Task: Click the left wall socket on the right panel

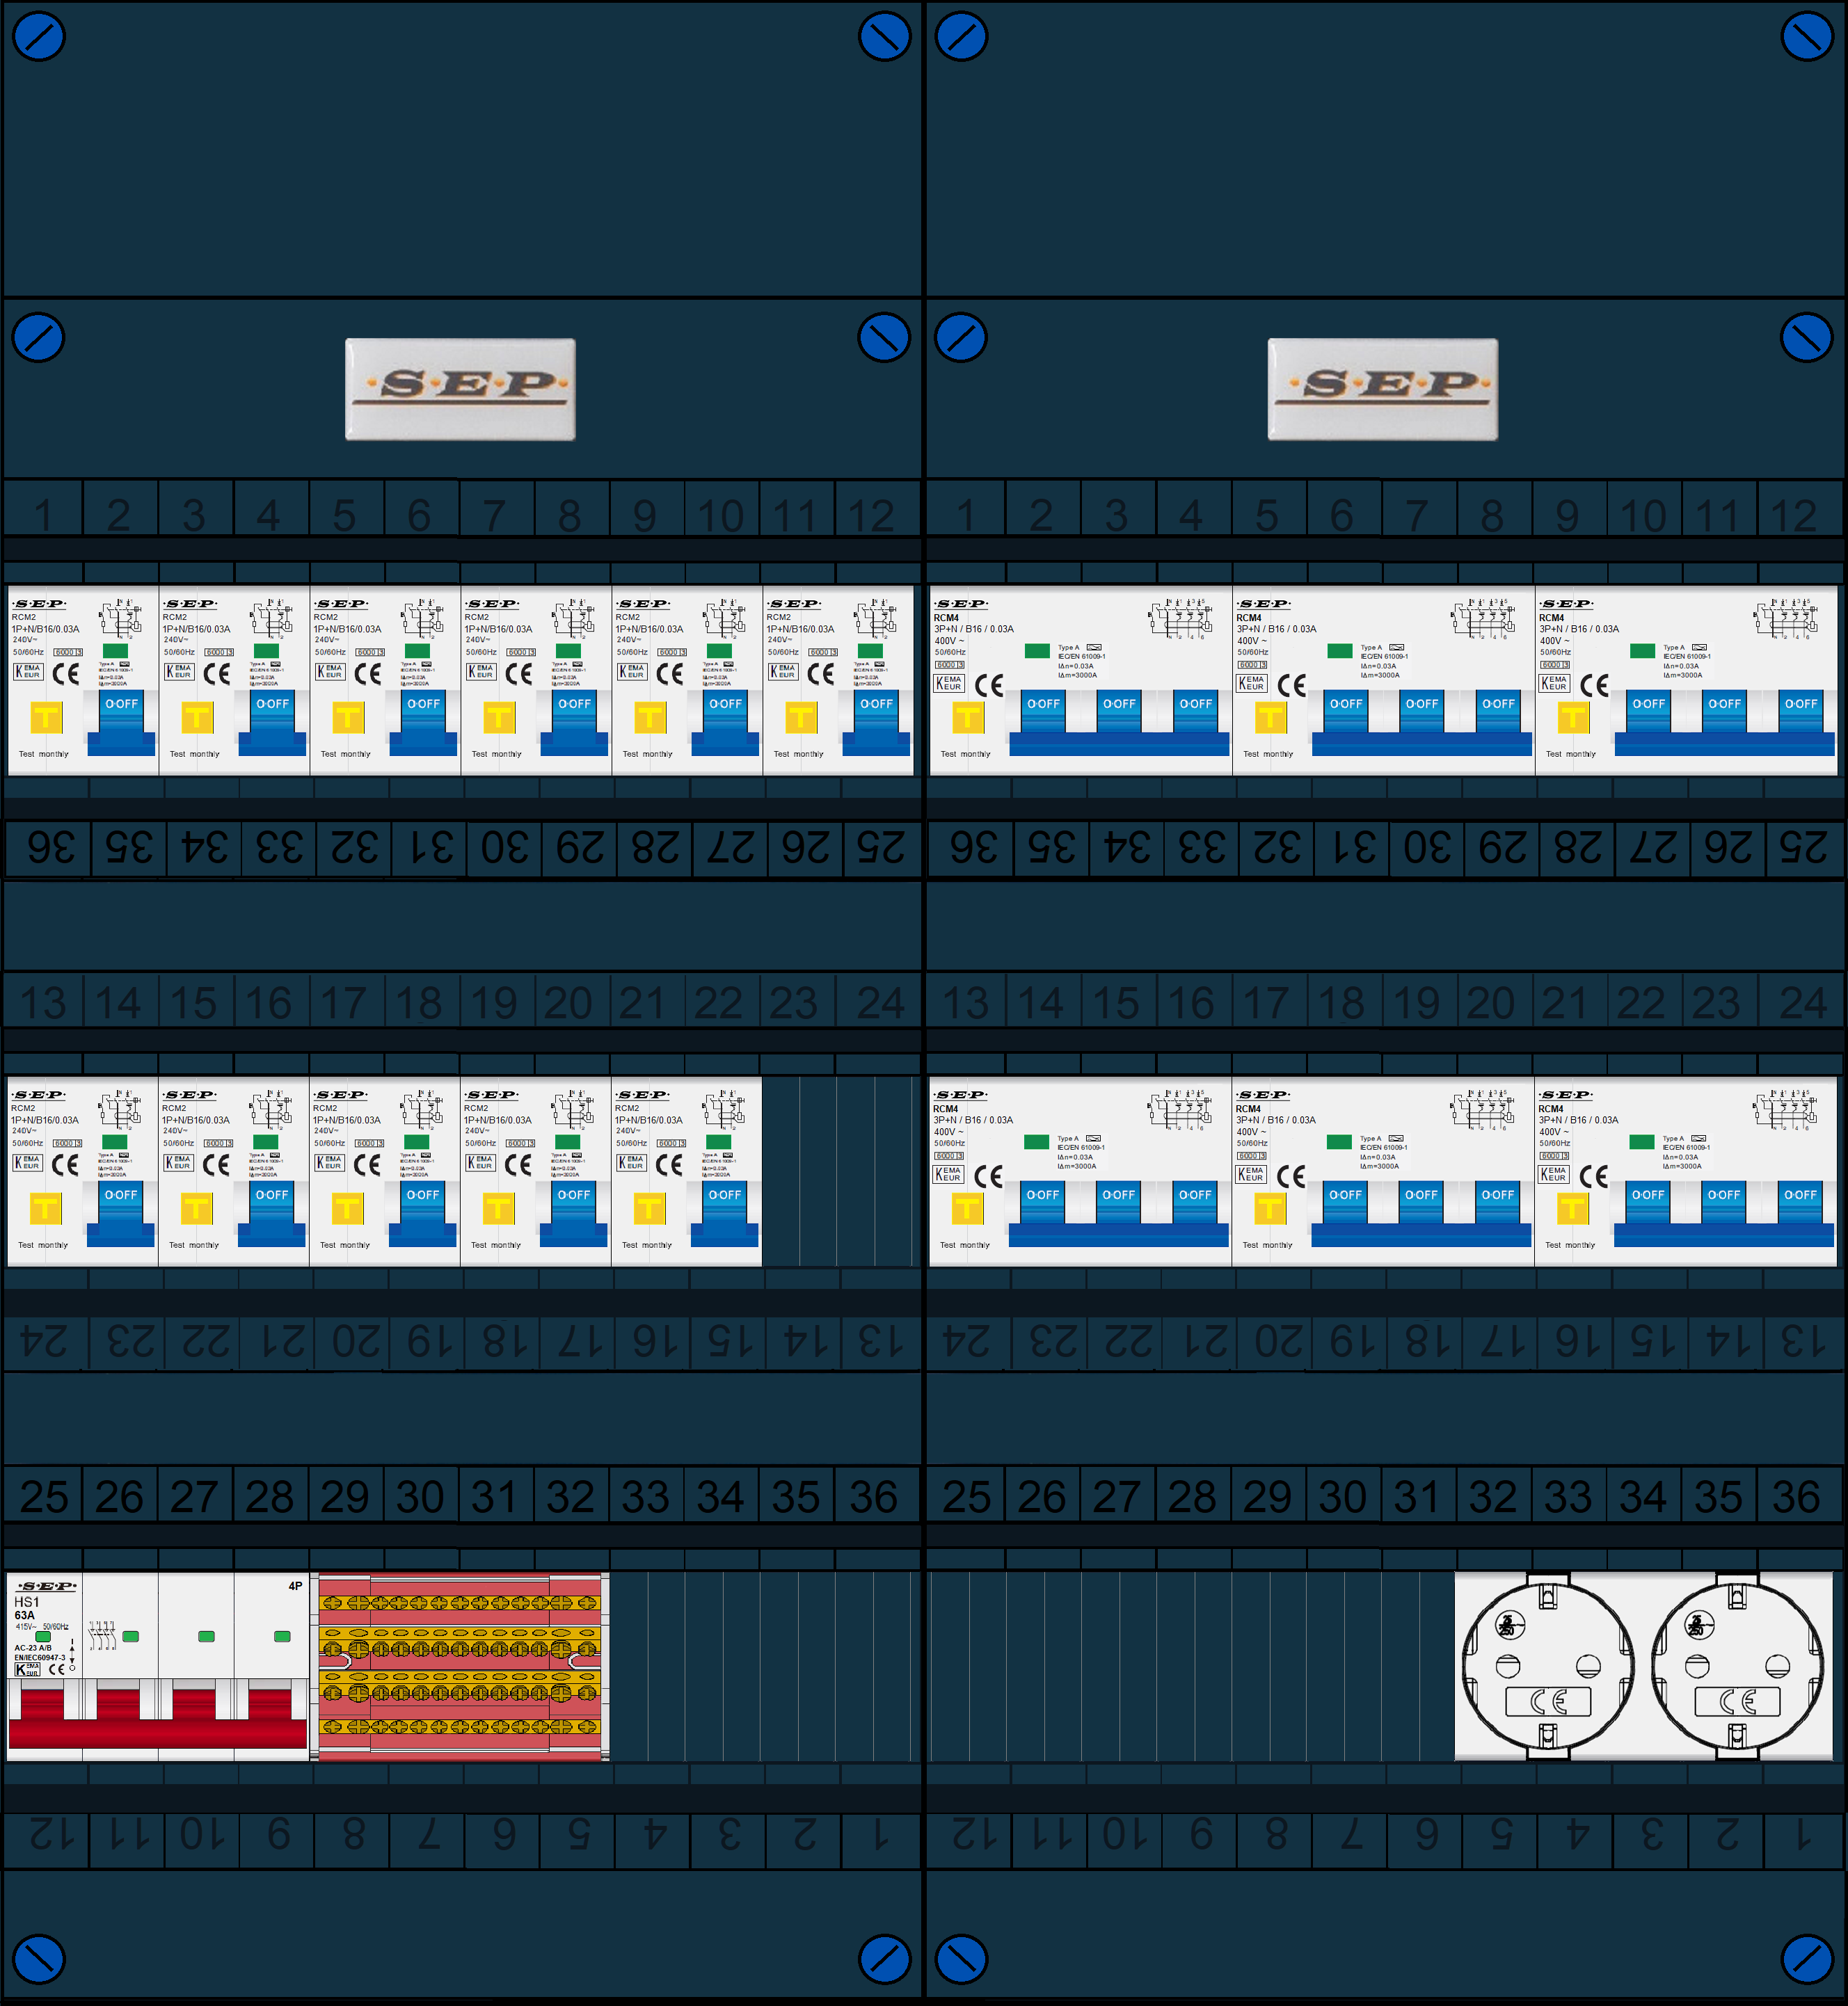Action: 1548,1665
